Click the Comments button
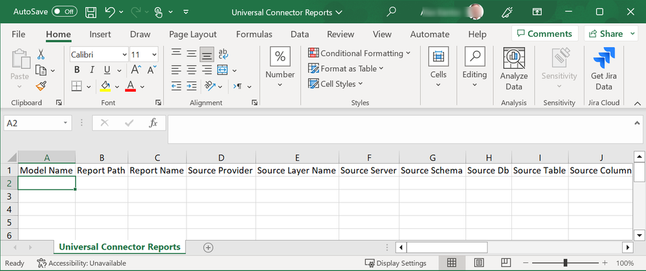646x271 pixels. [x=544, y=34]
